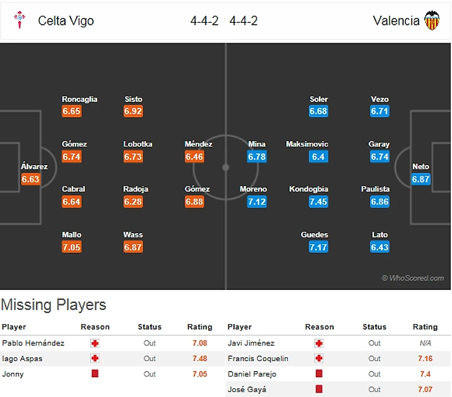Open the Valencia team name link

[x=396, y=21]
